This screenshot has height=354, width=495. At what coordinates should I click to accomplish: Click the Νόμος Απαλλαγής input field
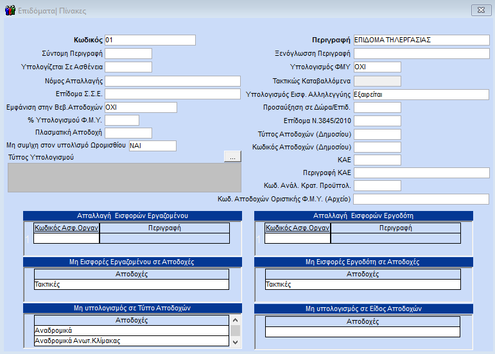(x=172, y=81)
